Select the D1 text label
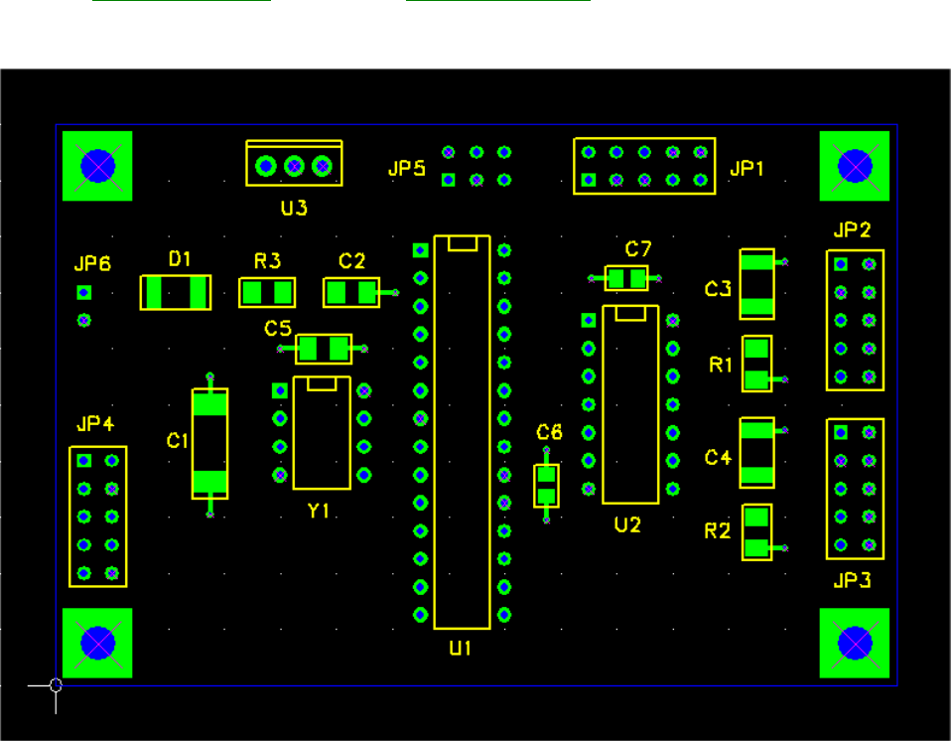 coord(180,259)
